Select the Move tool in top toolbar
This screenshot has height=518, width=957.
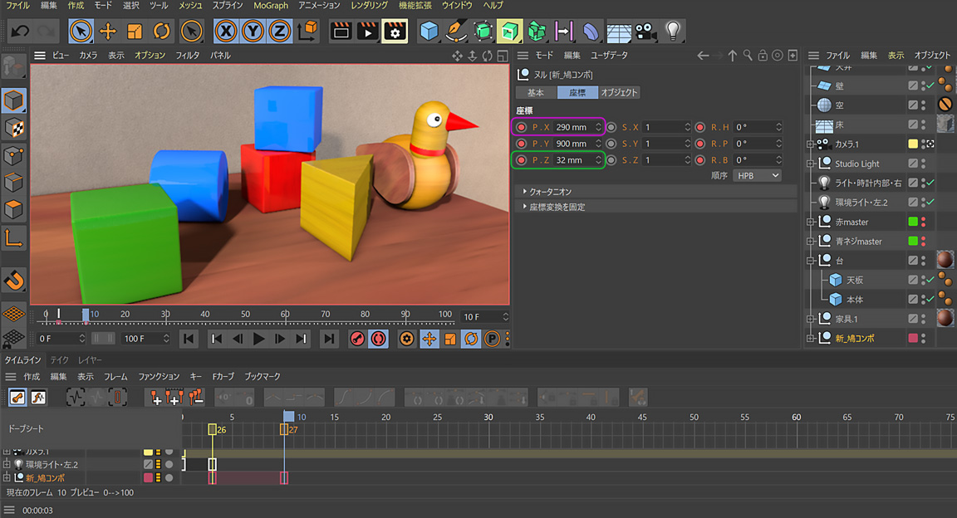coord(107,32)
